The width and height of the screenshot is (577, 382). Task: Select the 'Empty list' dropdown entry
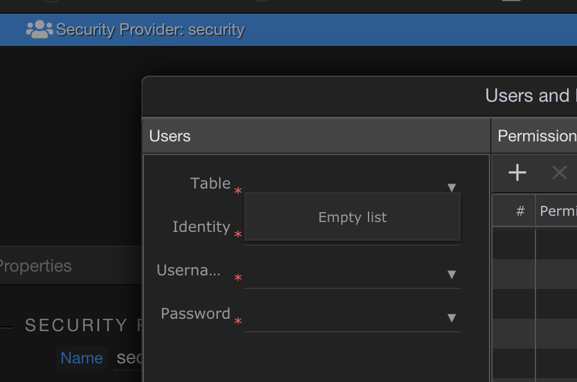[x=352, y=217]
